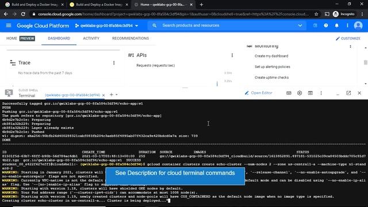This screenshot has width=368, height=207.
Task: Click Open Editor in Cloud Shell
Action: 258,93
